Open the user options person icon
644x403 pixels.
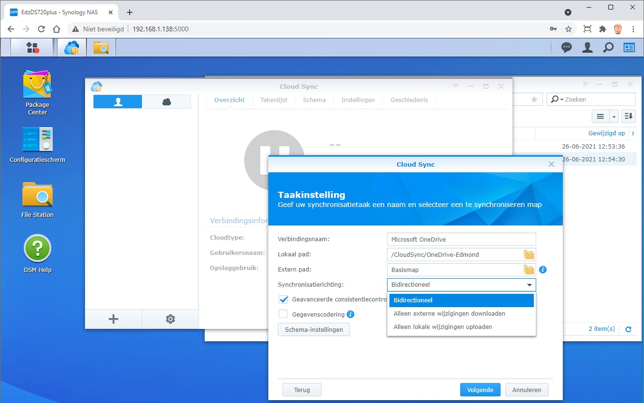(x=587, y=47)
